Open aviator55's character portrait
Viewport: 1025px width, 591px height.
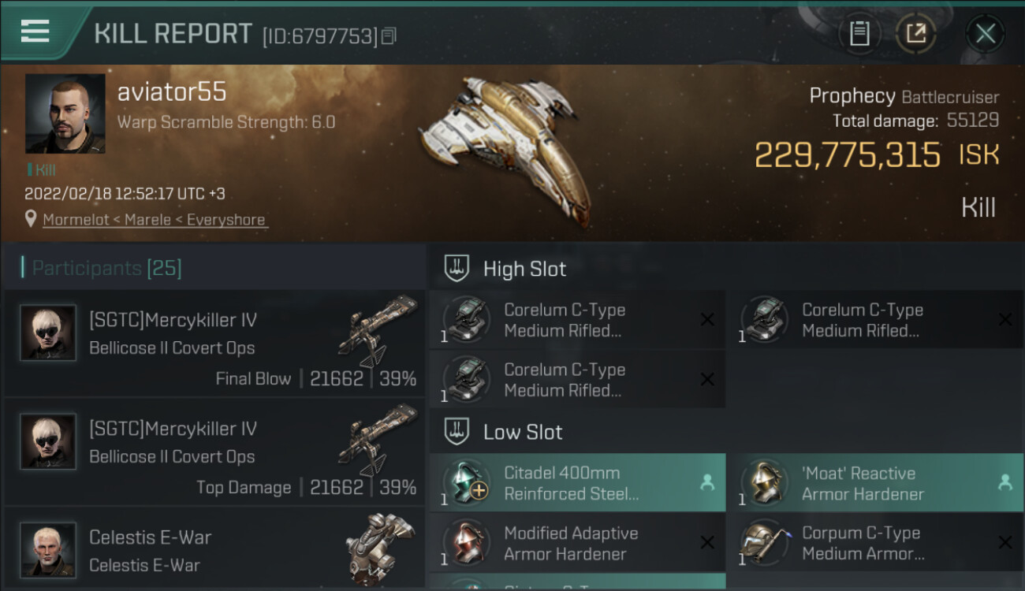(x=65, y=113)
